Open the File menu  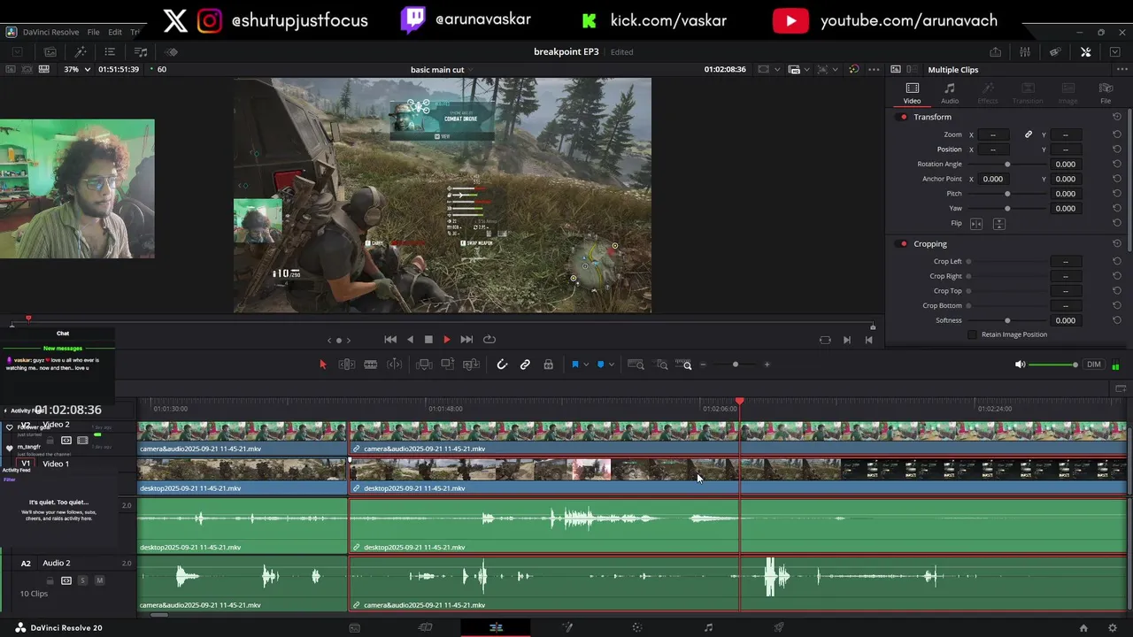93,32
